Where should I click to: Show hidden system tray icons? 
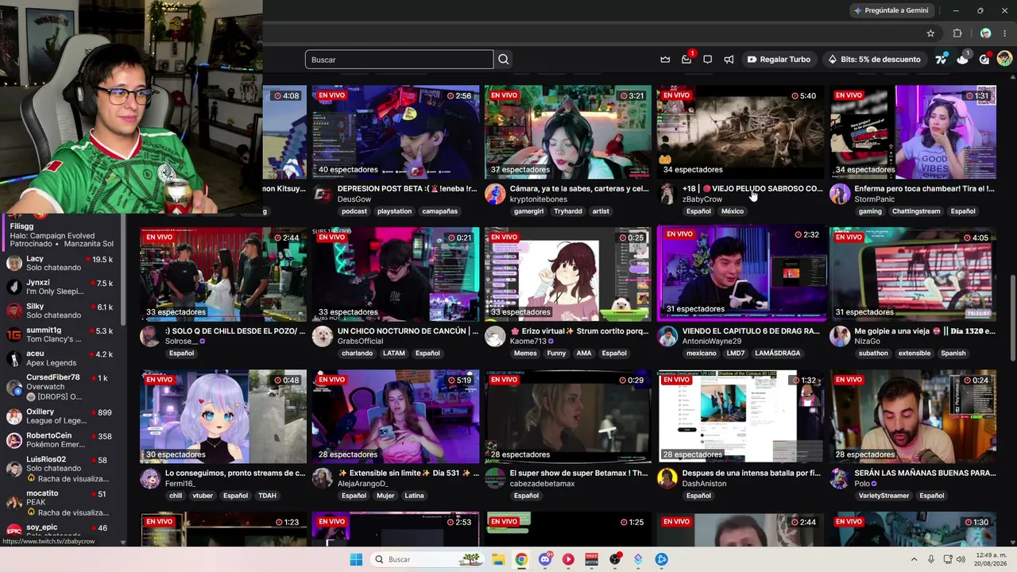pyautogui.click(x=914, y=559)
